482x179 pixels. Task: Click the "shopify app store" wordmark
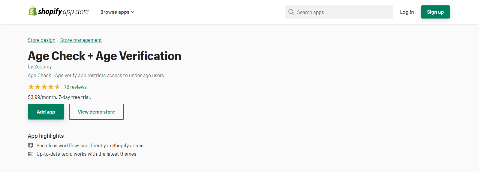[x=63, y=12]
